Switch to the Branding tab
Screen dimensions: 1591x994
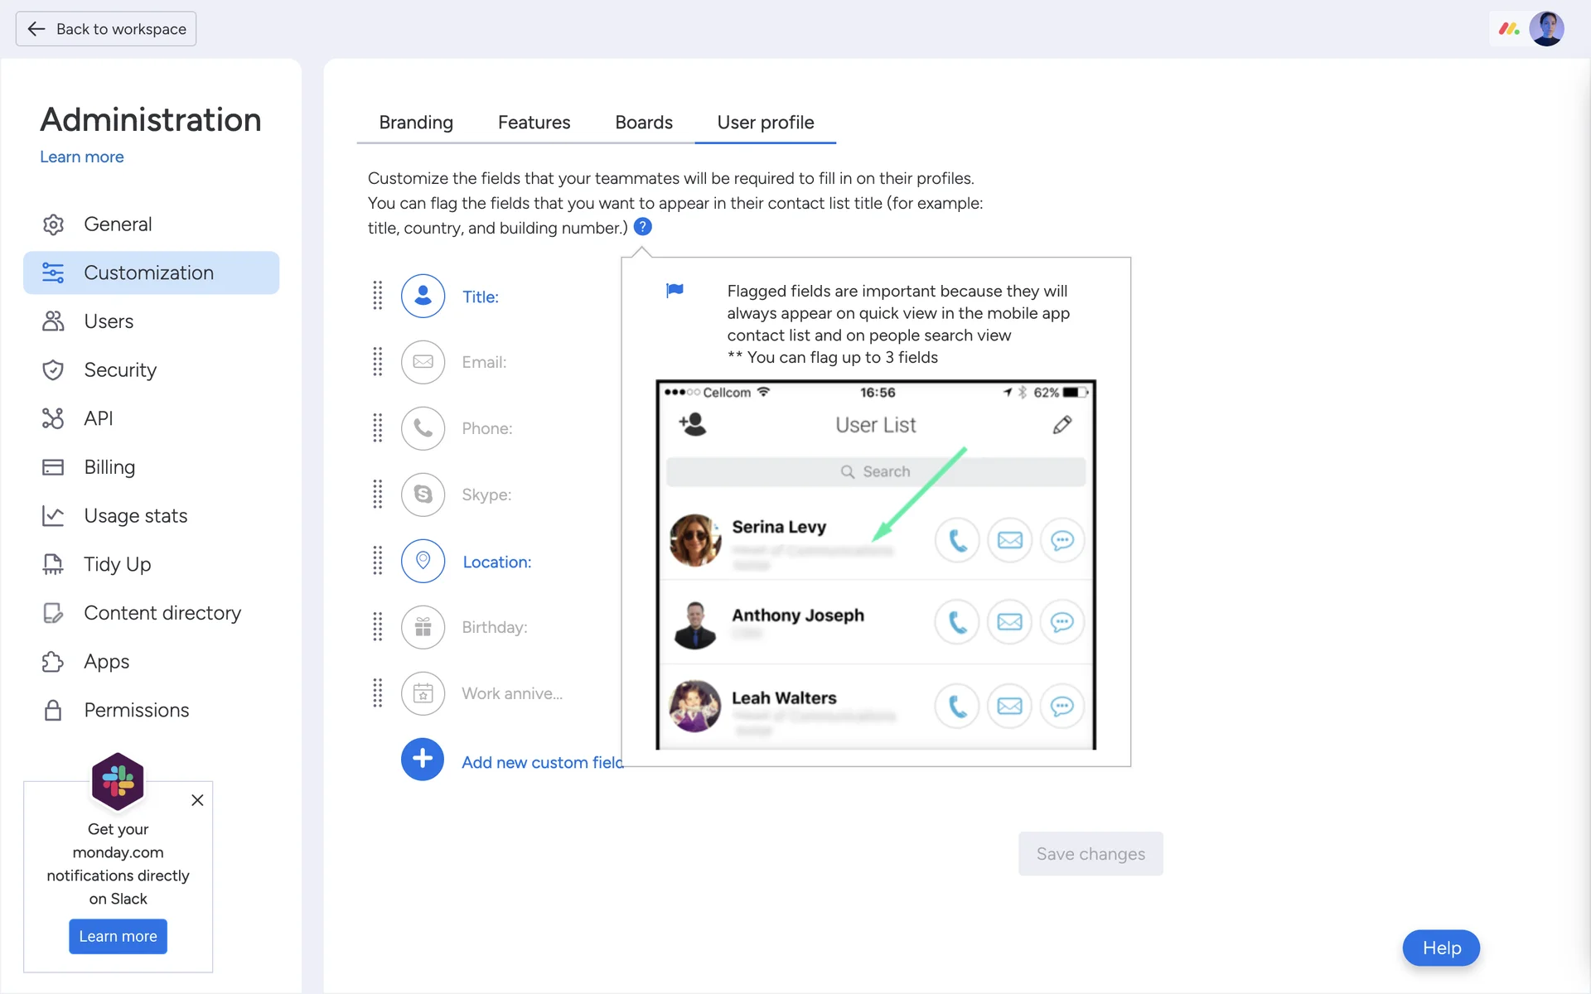click(416, 123)
